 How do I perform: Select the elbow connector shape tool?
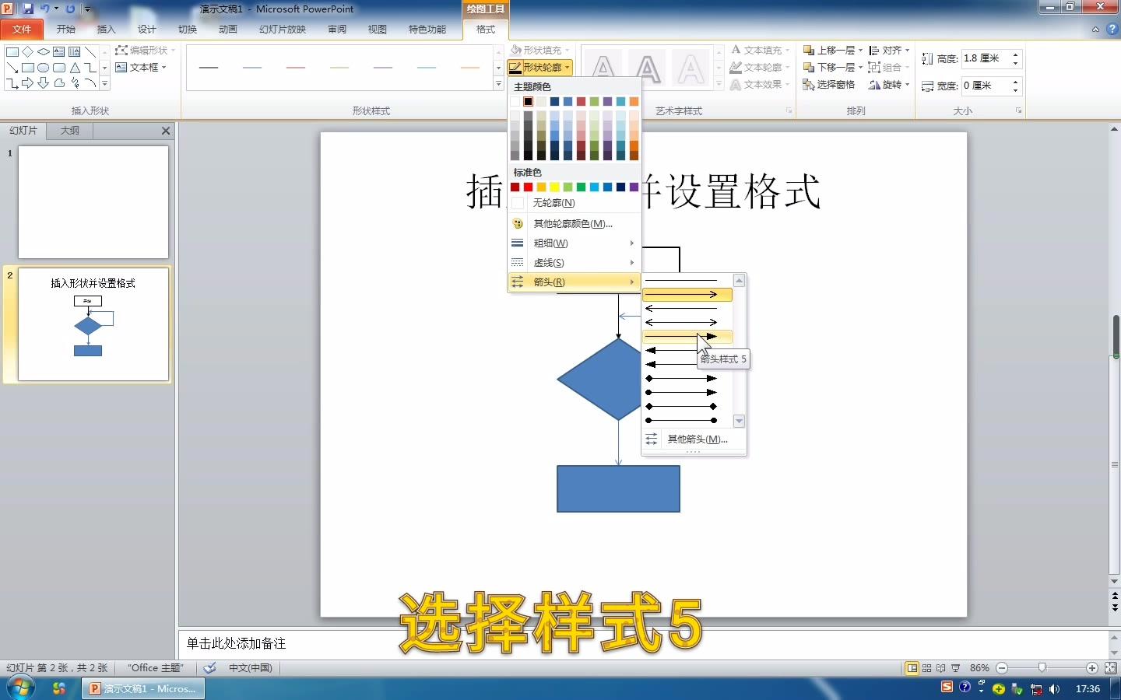[90, 68]
